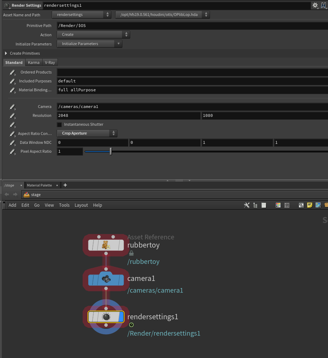Click the pencil icon beside Data Window NDC

point(12,143)
